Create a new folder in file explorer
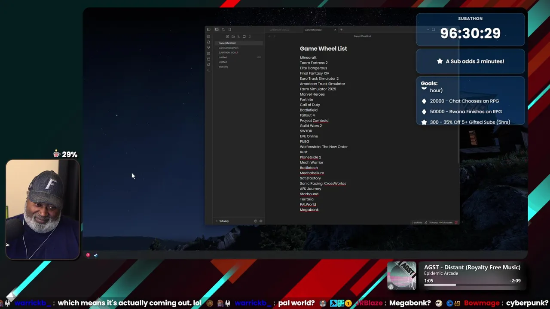 pos(233,36)
